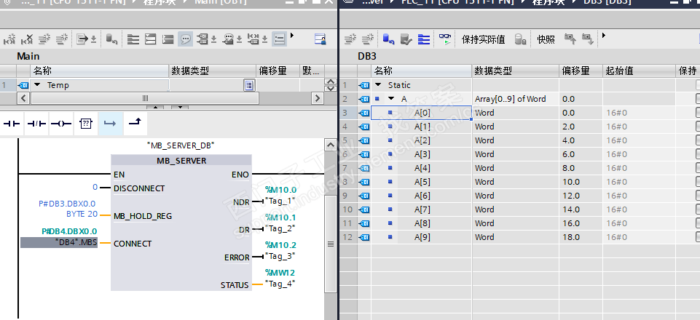Click the MB_SERVER block title
The width and height of the screenshot is (700, 320).
(181, 161)
